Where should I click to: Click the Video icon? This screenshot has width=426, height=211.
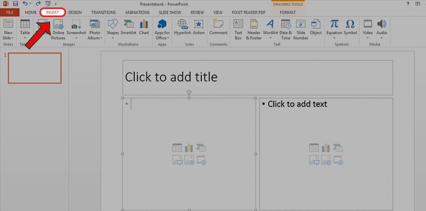[367, 24]
